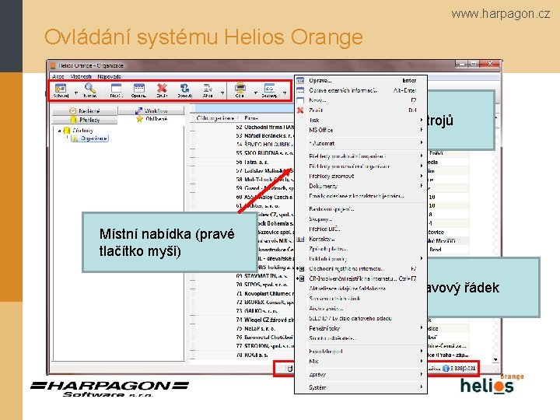Switch to the Nedávné tab

[x=85, y=110]
